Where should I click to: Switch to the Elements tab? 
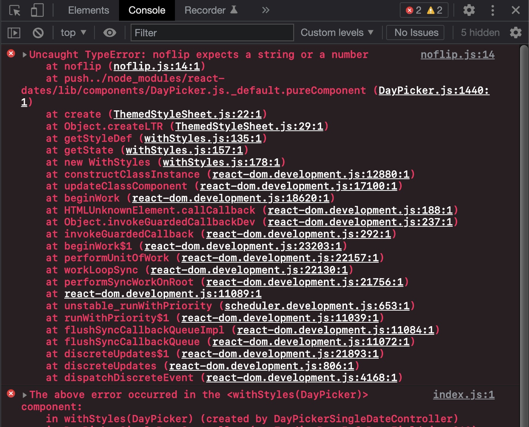point(88,10)
